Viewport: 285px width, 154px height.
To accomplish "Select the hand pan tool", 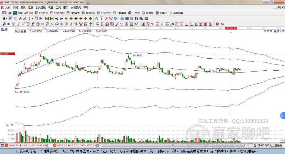I will pos(97,19).
